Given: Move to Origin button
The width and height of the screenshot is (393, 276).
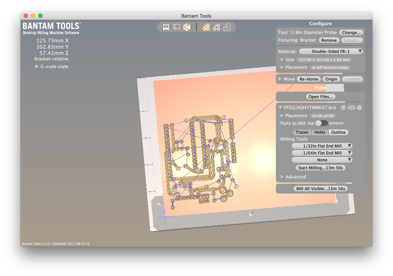Looking at the screenshot, I should (x=331, y=79).
